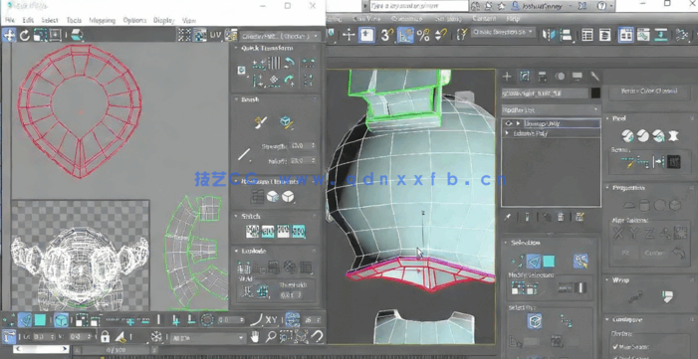
Task: Click the Quick Peel icon
Action: pyautogui.click(x=627, y=135)
